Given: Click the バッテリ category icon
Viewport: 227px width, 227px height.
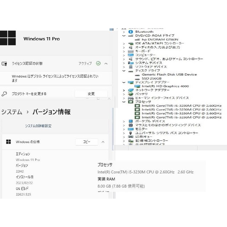Looking at the screenshot, I should point(131,94).
